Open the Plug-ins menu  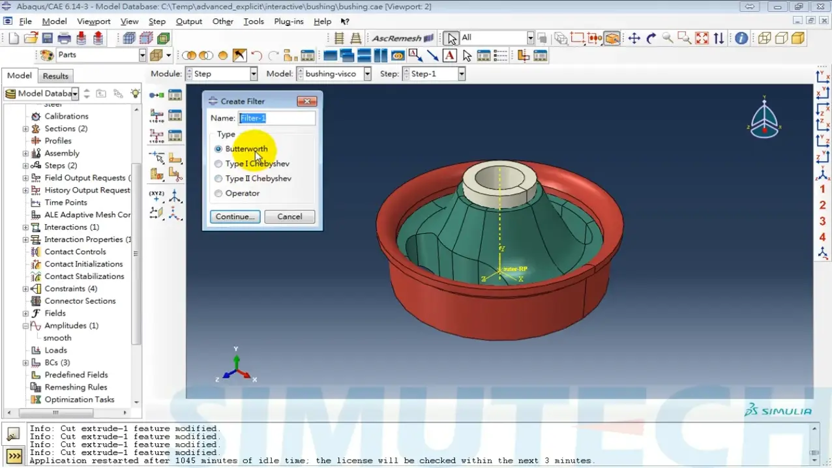click(x=289, y=22)
